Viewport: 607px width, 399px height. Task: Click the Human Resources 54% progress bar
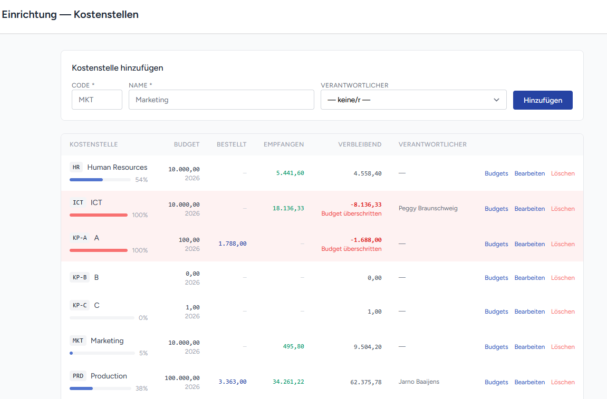coord(100,180)
